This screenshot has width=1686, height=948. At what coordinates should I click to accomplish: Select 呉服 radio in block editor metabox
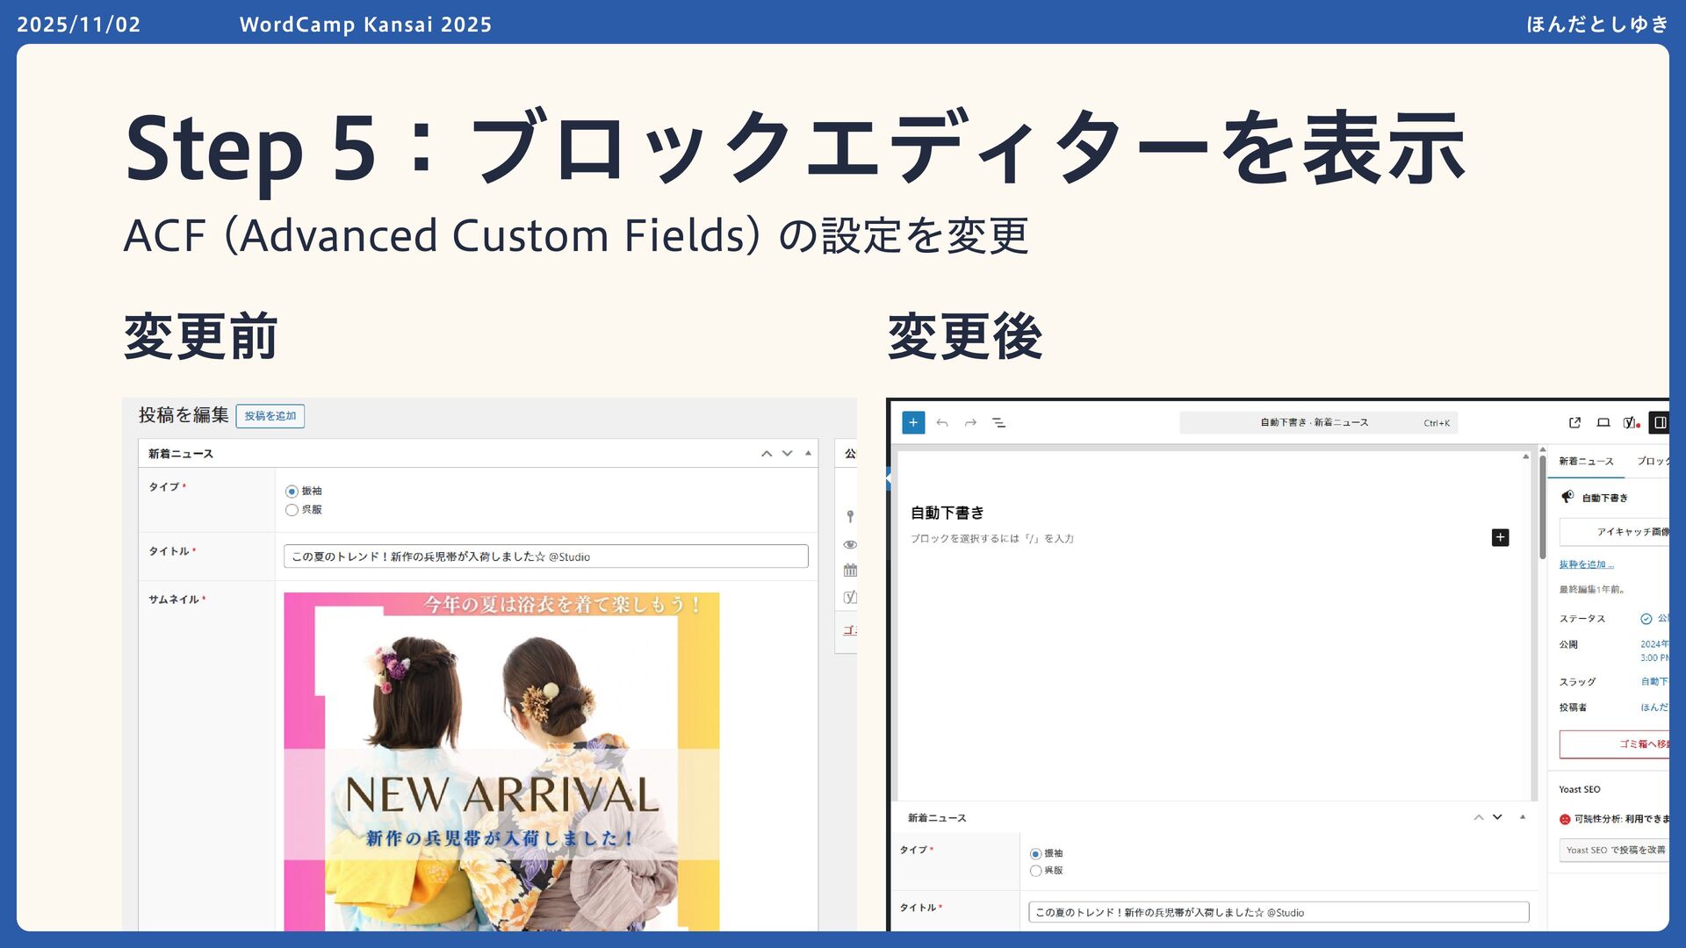[x=1035, y=871]
